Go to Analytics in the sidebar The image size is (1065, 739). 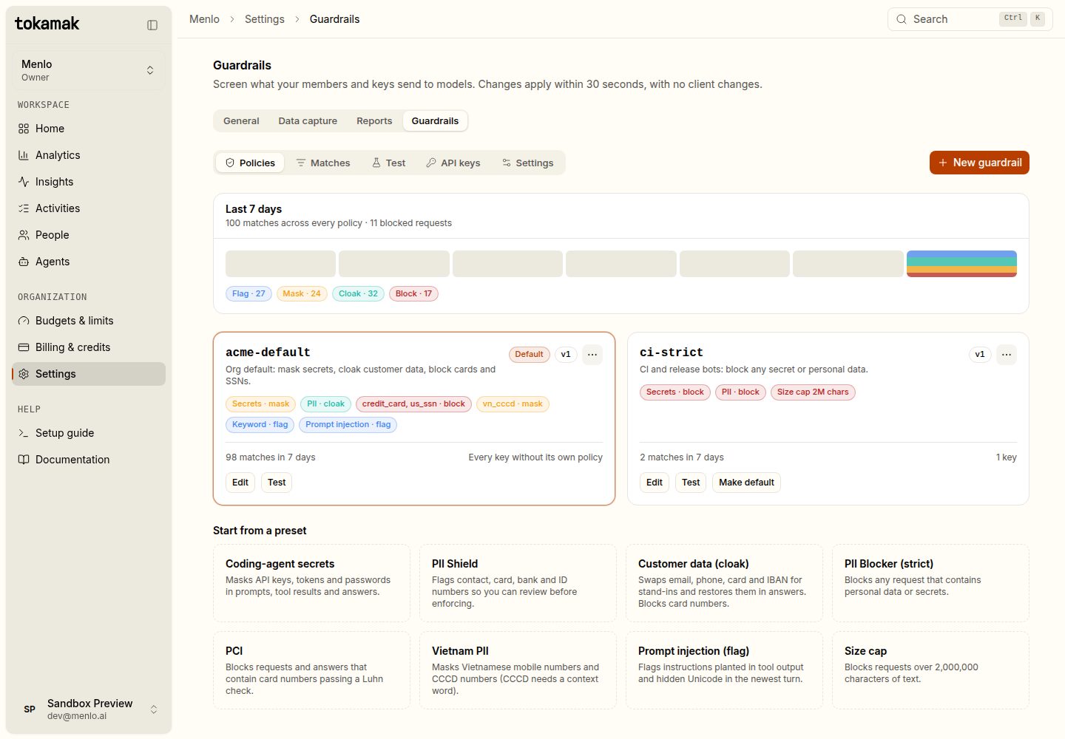click(89, 155)
